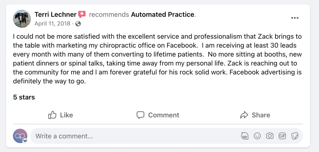The height and width of the screenshot is (152, 319).
Task: Open Terri Lechner's profile name link
Action: (x=56, y=14)
